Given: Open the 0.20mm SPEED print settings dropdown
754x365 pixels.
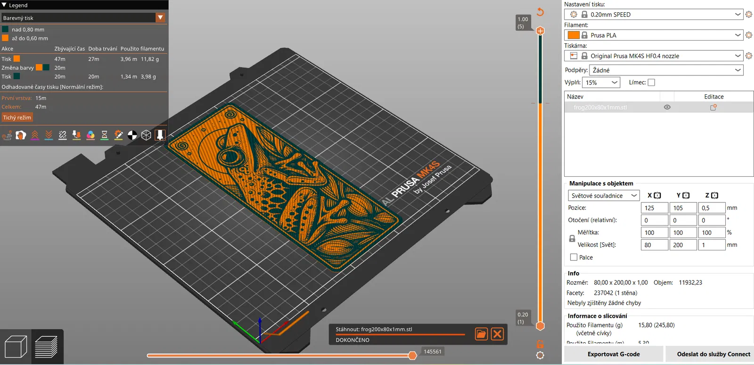Looking at the screenshot, I should point(654,14).
